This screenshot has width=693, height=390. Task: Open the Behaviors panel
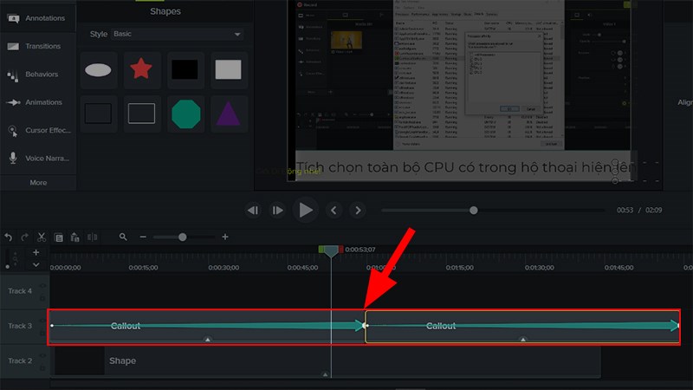click(x=38, y=75)
